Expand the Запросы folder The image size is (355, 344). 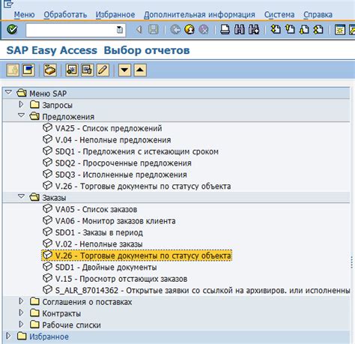[x=21, y=104]
